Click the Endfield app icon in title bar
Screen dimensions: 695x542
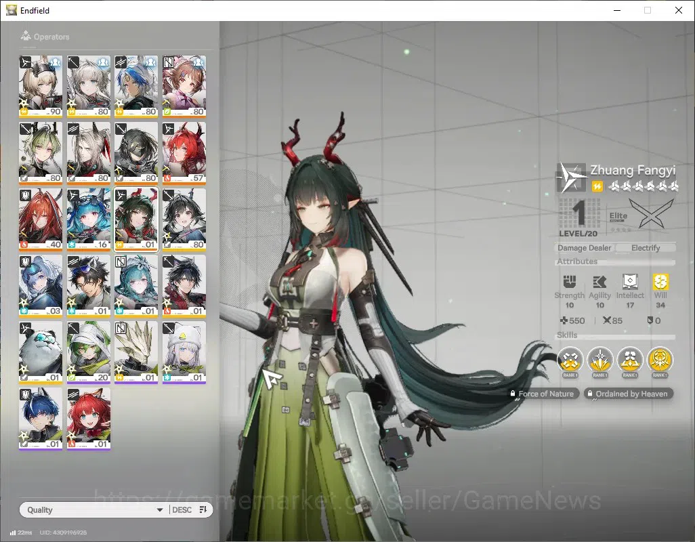coord(11,10)
